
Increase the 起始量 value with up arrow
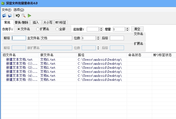click(101, 28)
